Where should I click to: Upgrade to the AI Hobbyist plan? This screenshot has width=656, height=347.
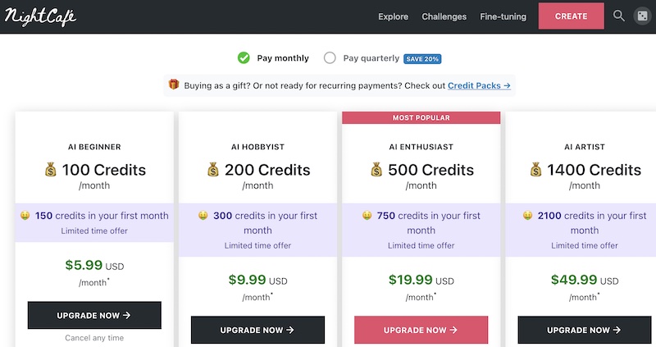click(x=257, y=330)
